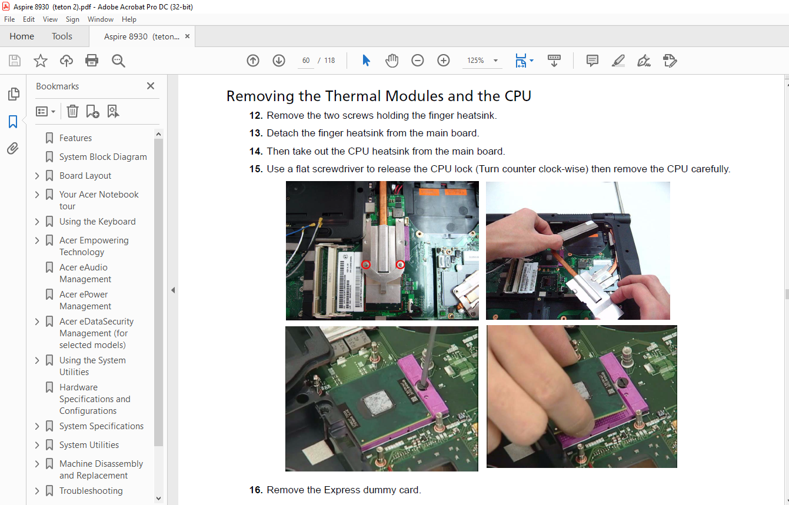
Task: Open Acer ePower Management bookmark
Action: [85, 300]
